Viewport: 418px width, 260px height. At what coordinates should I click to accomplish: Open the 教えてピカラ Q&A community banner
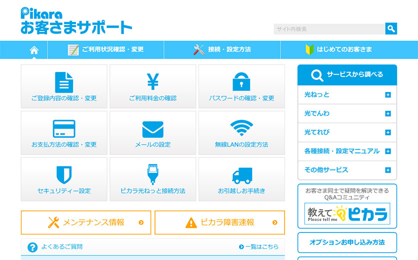[x=347, y=213]
